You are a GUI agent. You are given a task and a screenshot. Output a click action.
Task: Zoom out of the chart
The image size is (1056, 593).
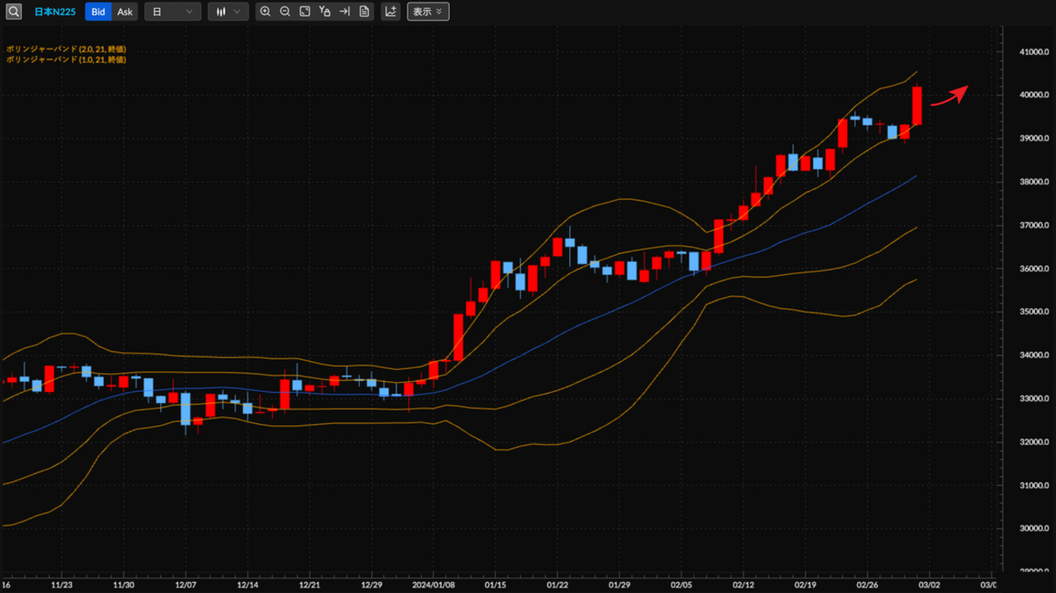285,12
